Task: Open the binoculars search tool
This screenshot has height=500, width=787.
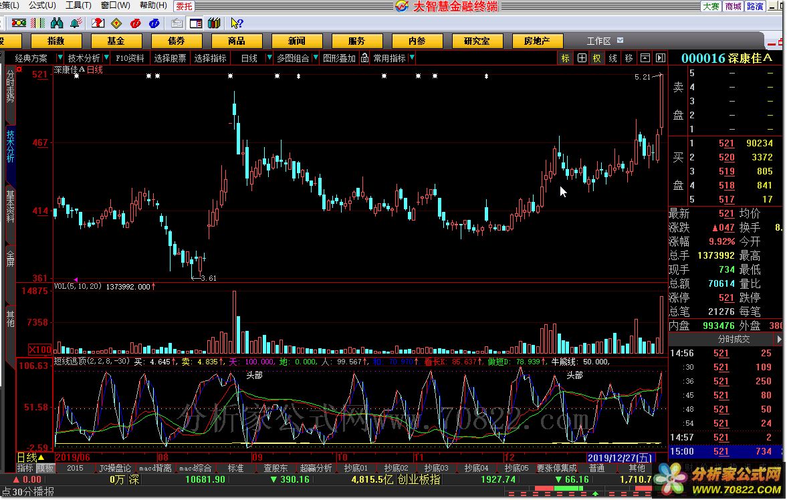Action: [x=57, y=23]
